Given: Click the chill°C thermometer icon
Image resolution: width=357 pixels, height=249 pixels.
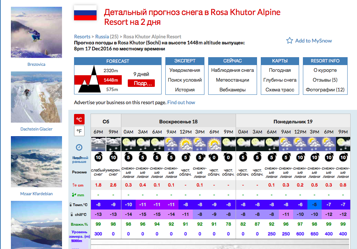Looking at the screenshot, I should (x=72, y=214).
